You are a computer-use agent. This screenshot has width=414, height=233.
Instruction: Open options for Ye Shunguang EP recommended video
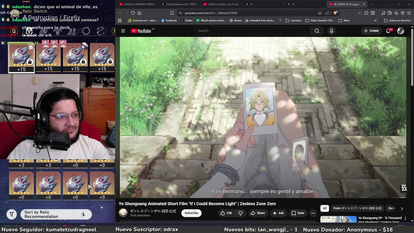click(405, 219)
